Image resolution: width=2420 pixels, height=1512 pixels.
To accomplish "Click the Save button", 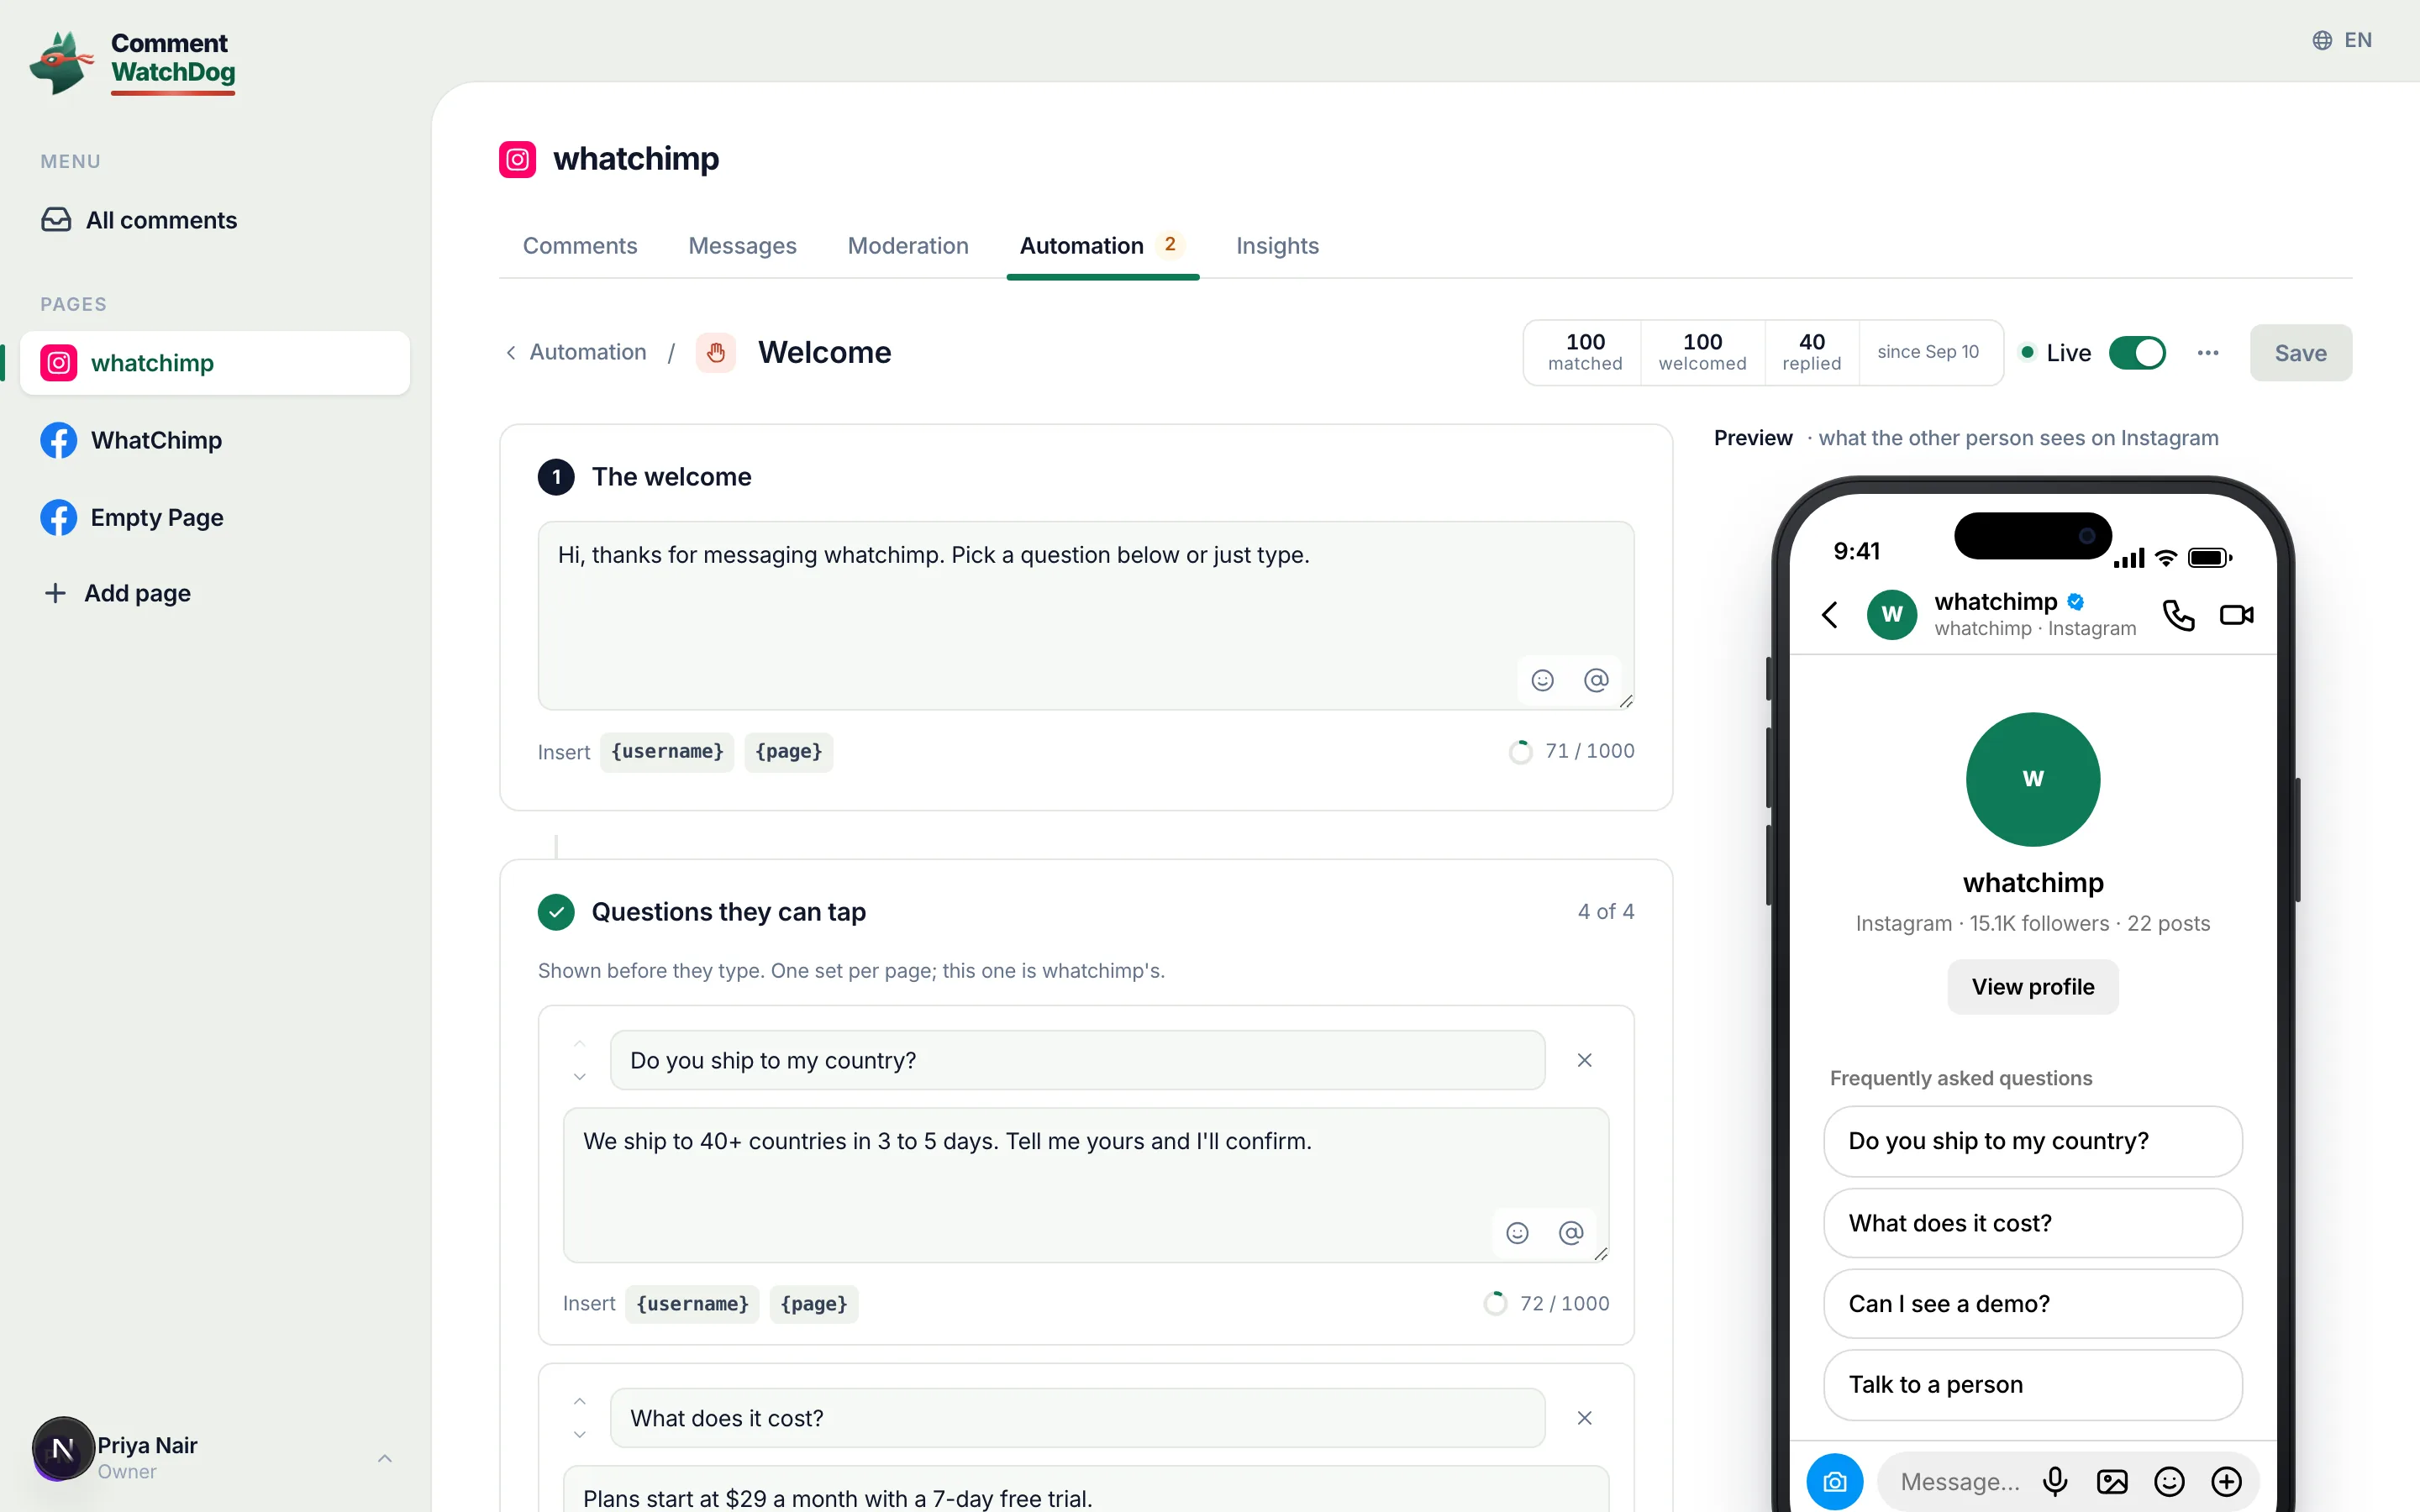I will coord(2300,353).
